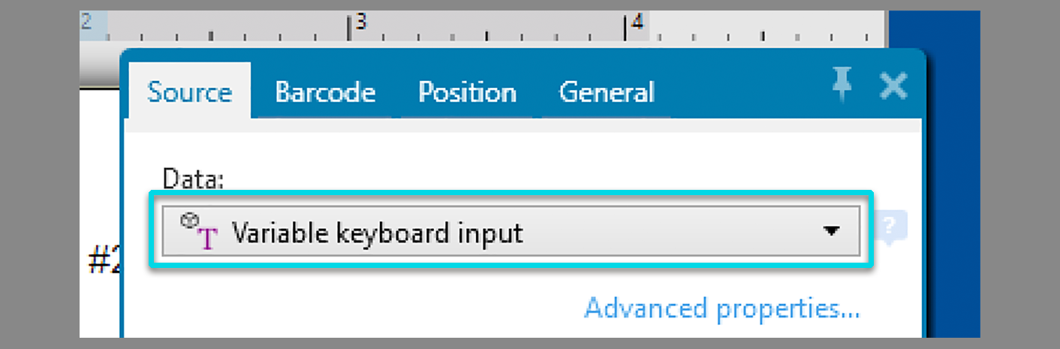
Task: Click the help question mark icon
Action: click(891, 226)
